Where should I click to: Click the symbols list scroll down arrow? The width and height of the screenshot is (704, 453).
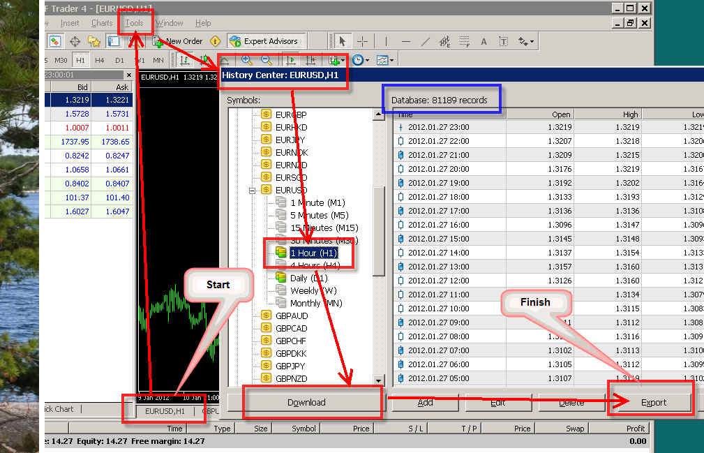pos(379,380)
